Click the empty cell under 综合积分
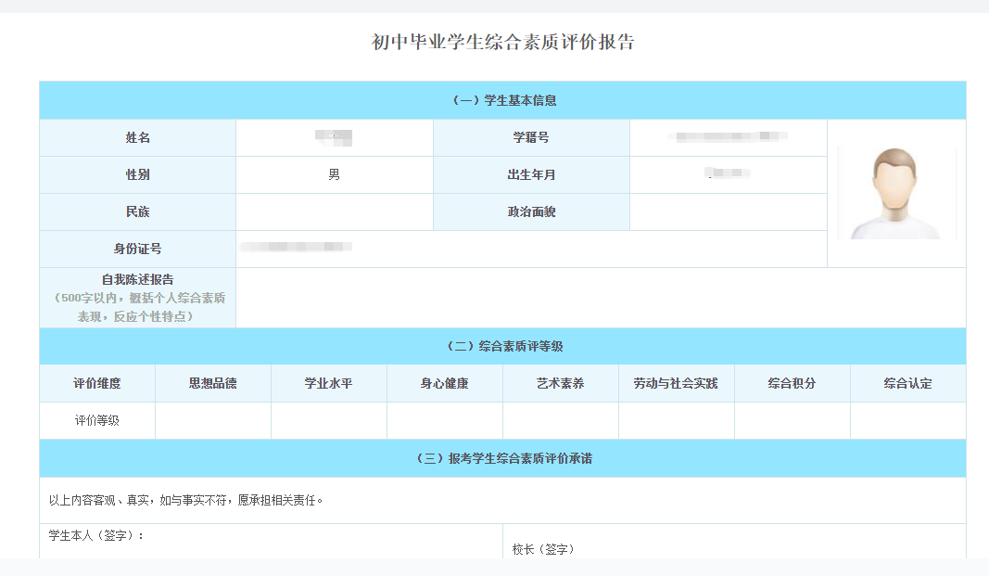This screenshot has height=576, width=989. pyautogui.click(x=792, y=420)
